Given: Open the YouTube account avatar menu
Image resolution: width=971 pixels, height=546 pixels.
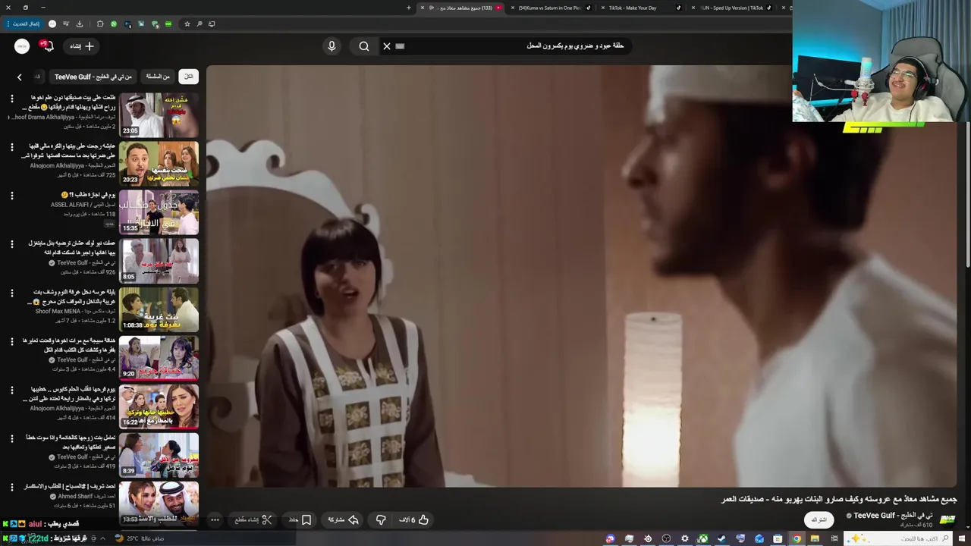Looking at the screenshot, I should (22, 46).
